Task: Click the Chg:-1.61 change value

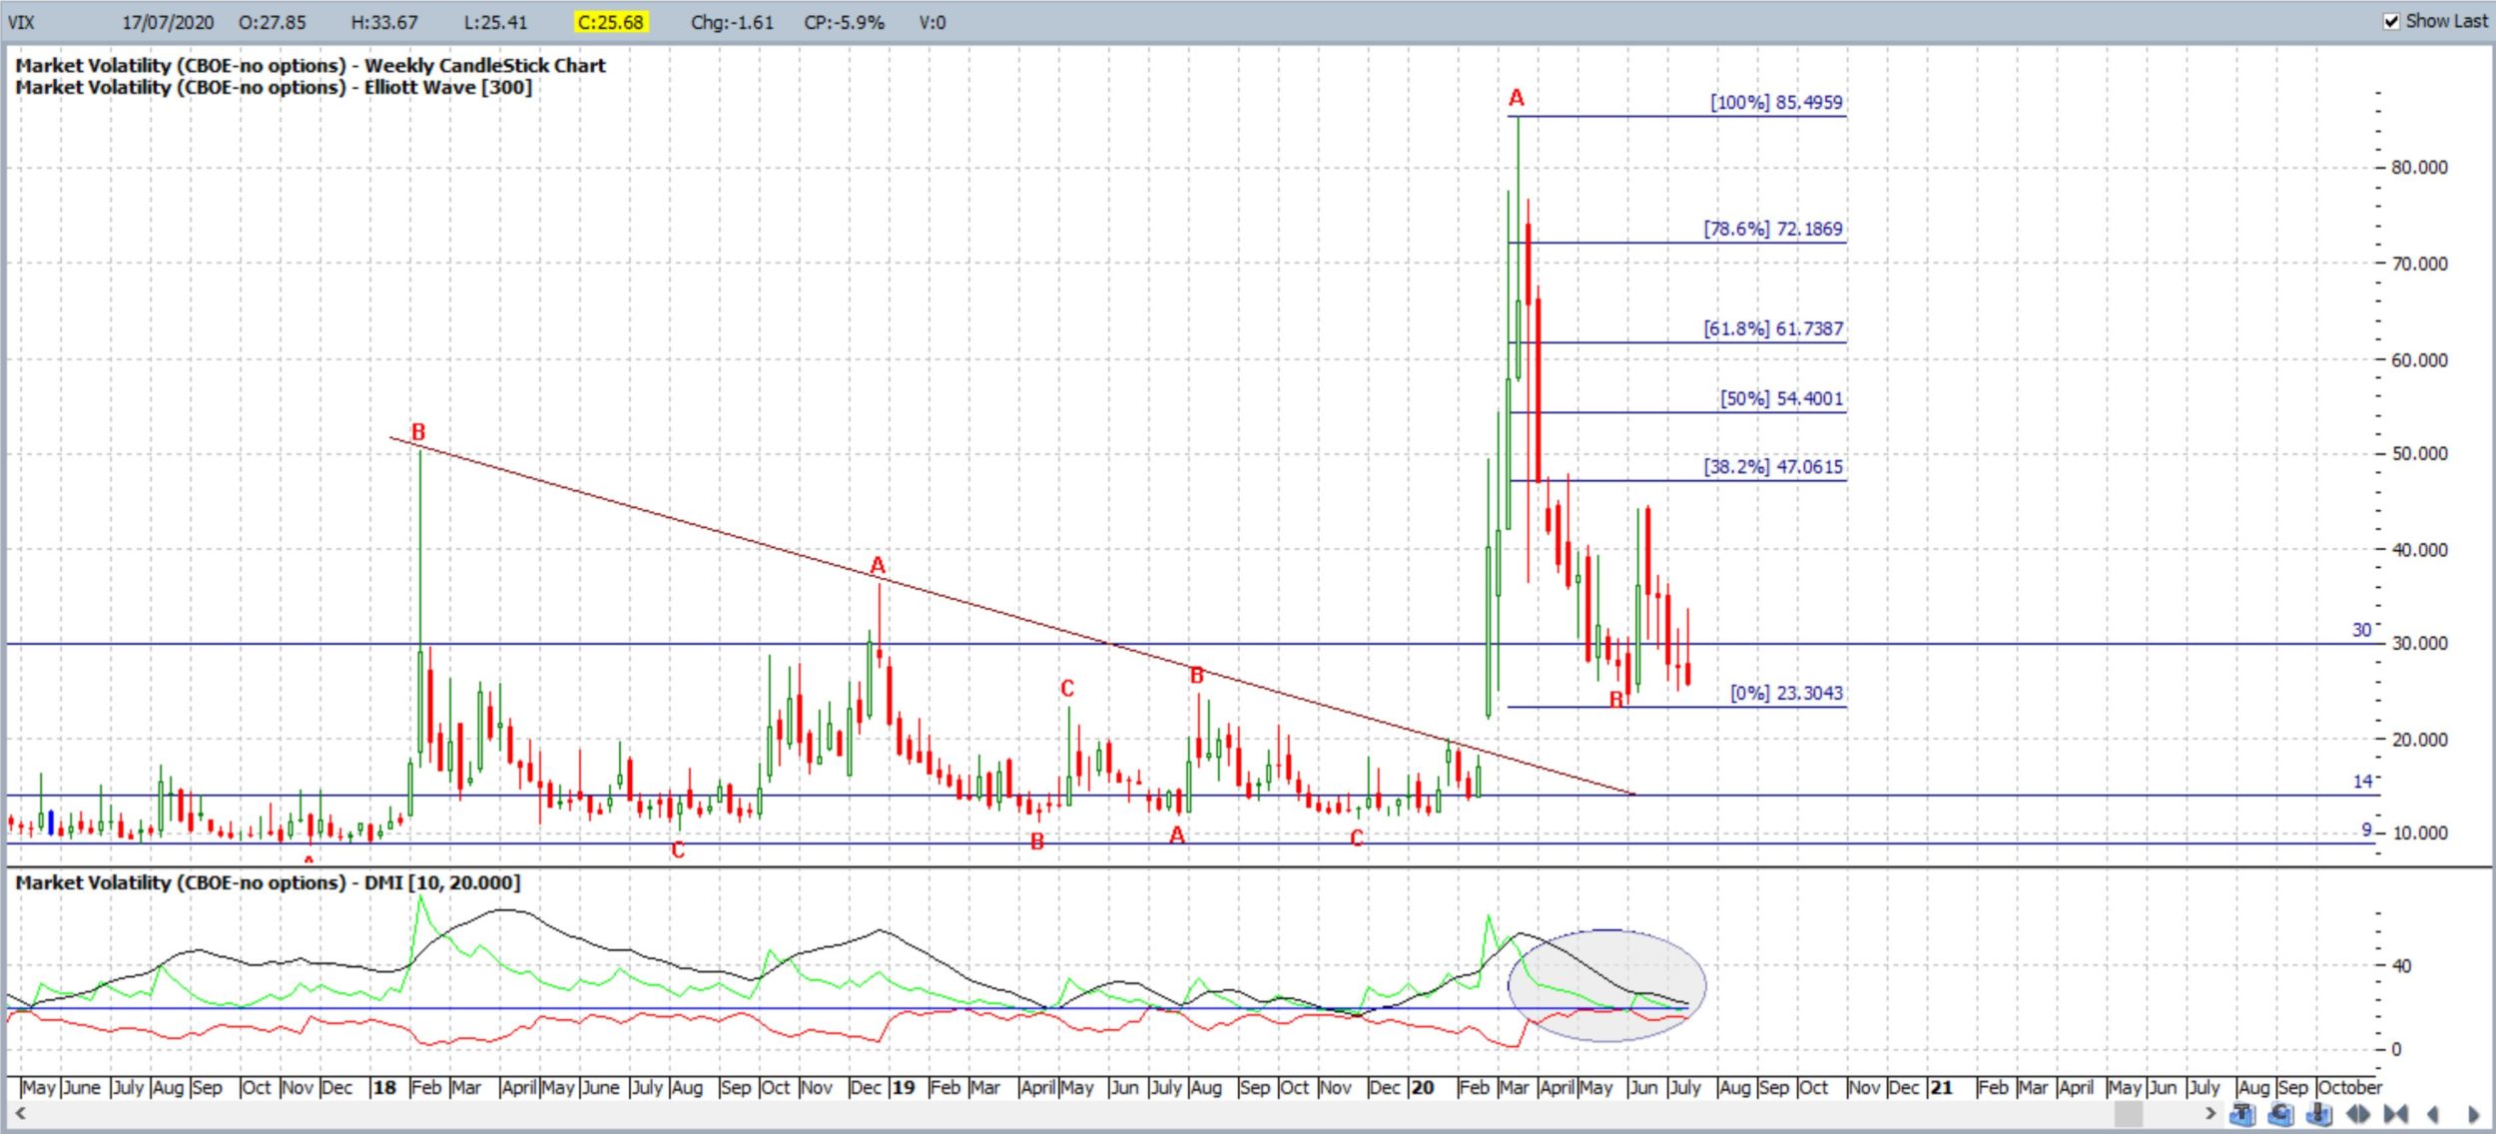Action: point(732,22)
